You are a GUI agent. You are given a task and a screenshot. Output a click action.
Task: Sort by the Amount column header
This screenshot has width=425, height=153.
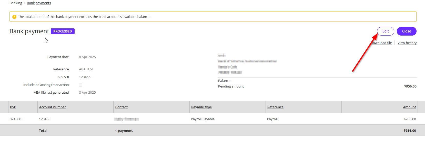pyautogui.click(x=409, y=107)
